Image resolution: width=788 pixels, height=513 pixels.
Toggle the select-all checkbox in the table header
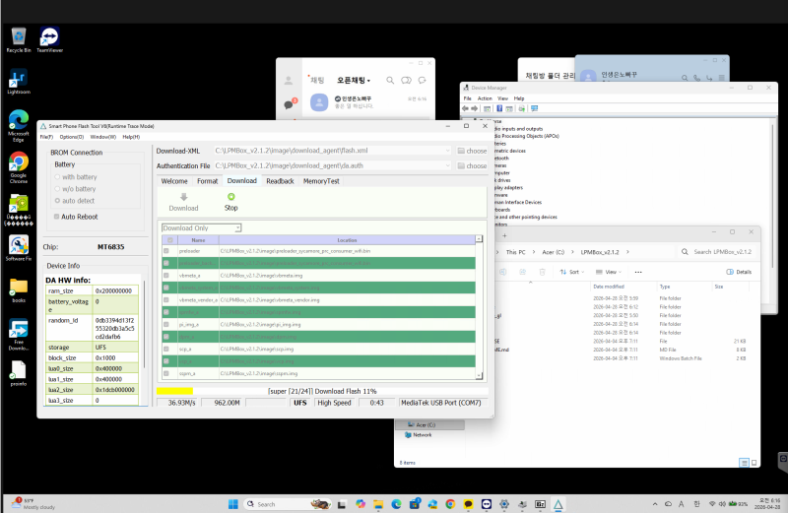point(169,240)
